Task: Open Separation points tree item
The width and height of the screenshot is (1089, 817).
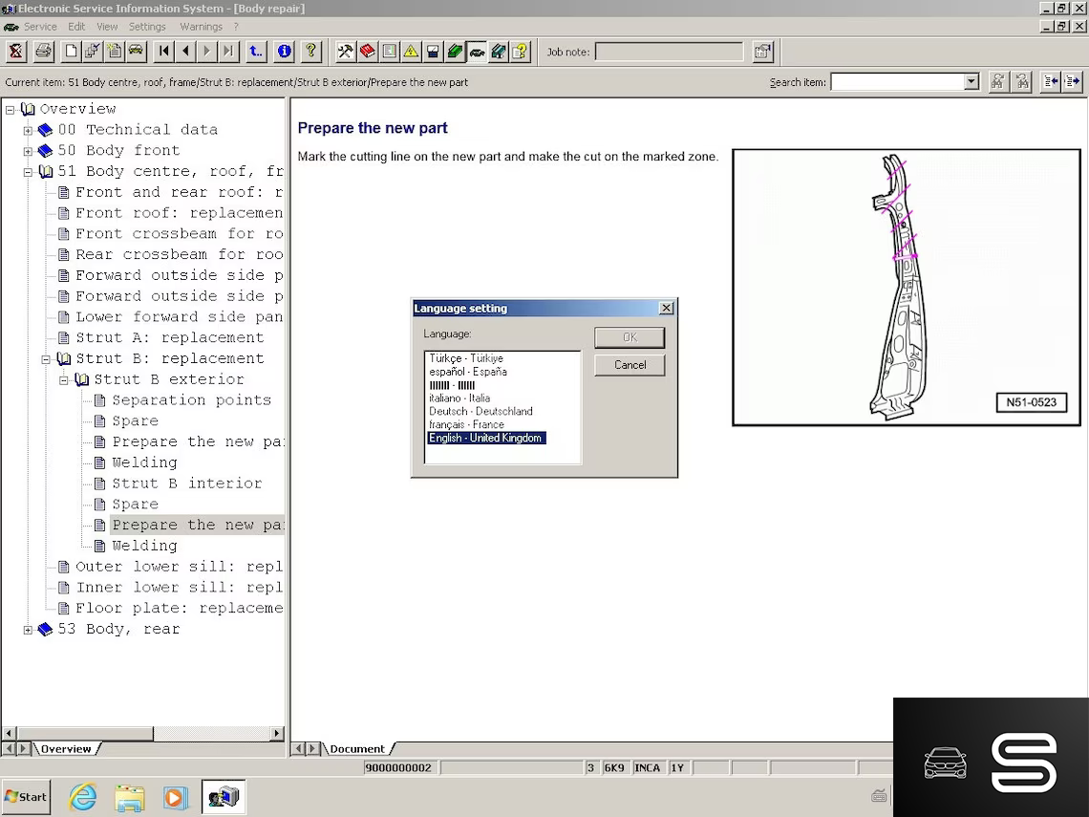Action: click(x=191, y=400)
